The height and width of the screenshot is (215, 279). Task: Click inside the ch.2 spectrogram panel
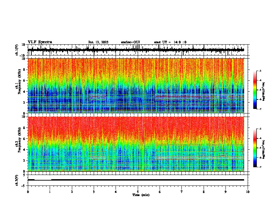click(136, 144)
